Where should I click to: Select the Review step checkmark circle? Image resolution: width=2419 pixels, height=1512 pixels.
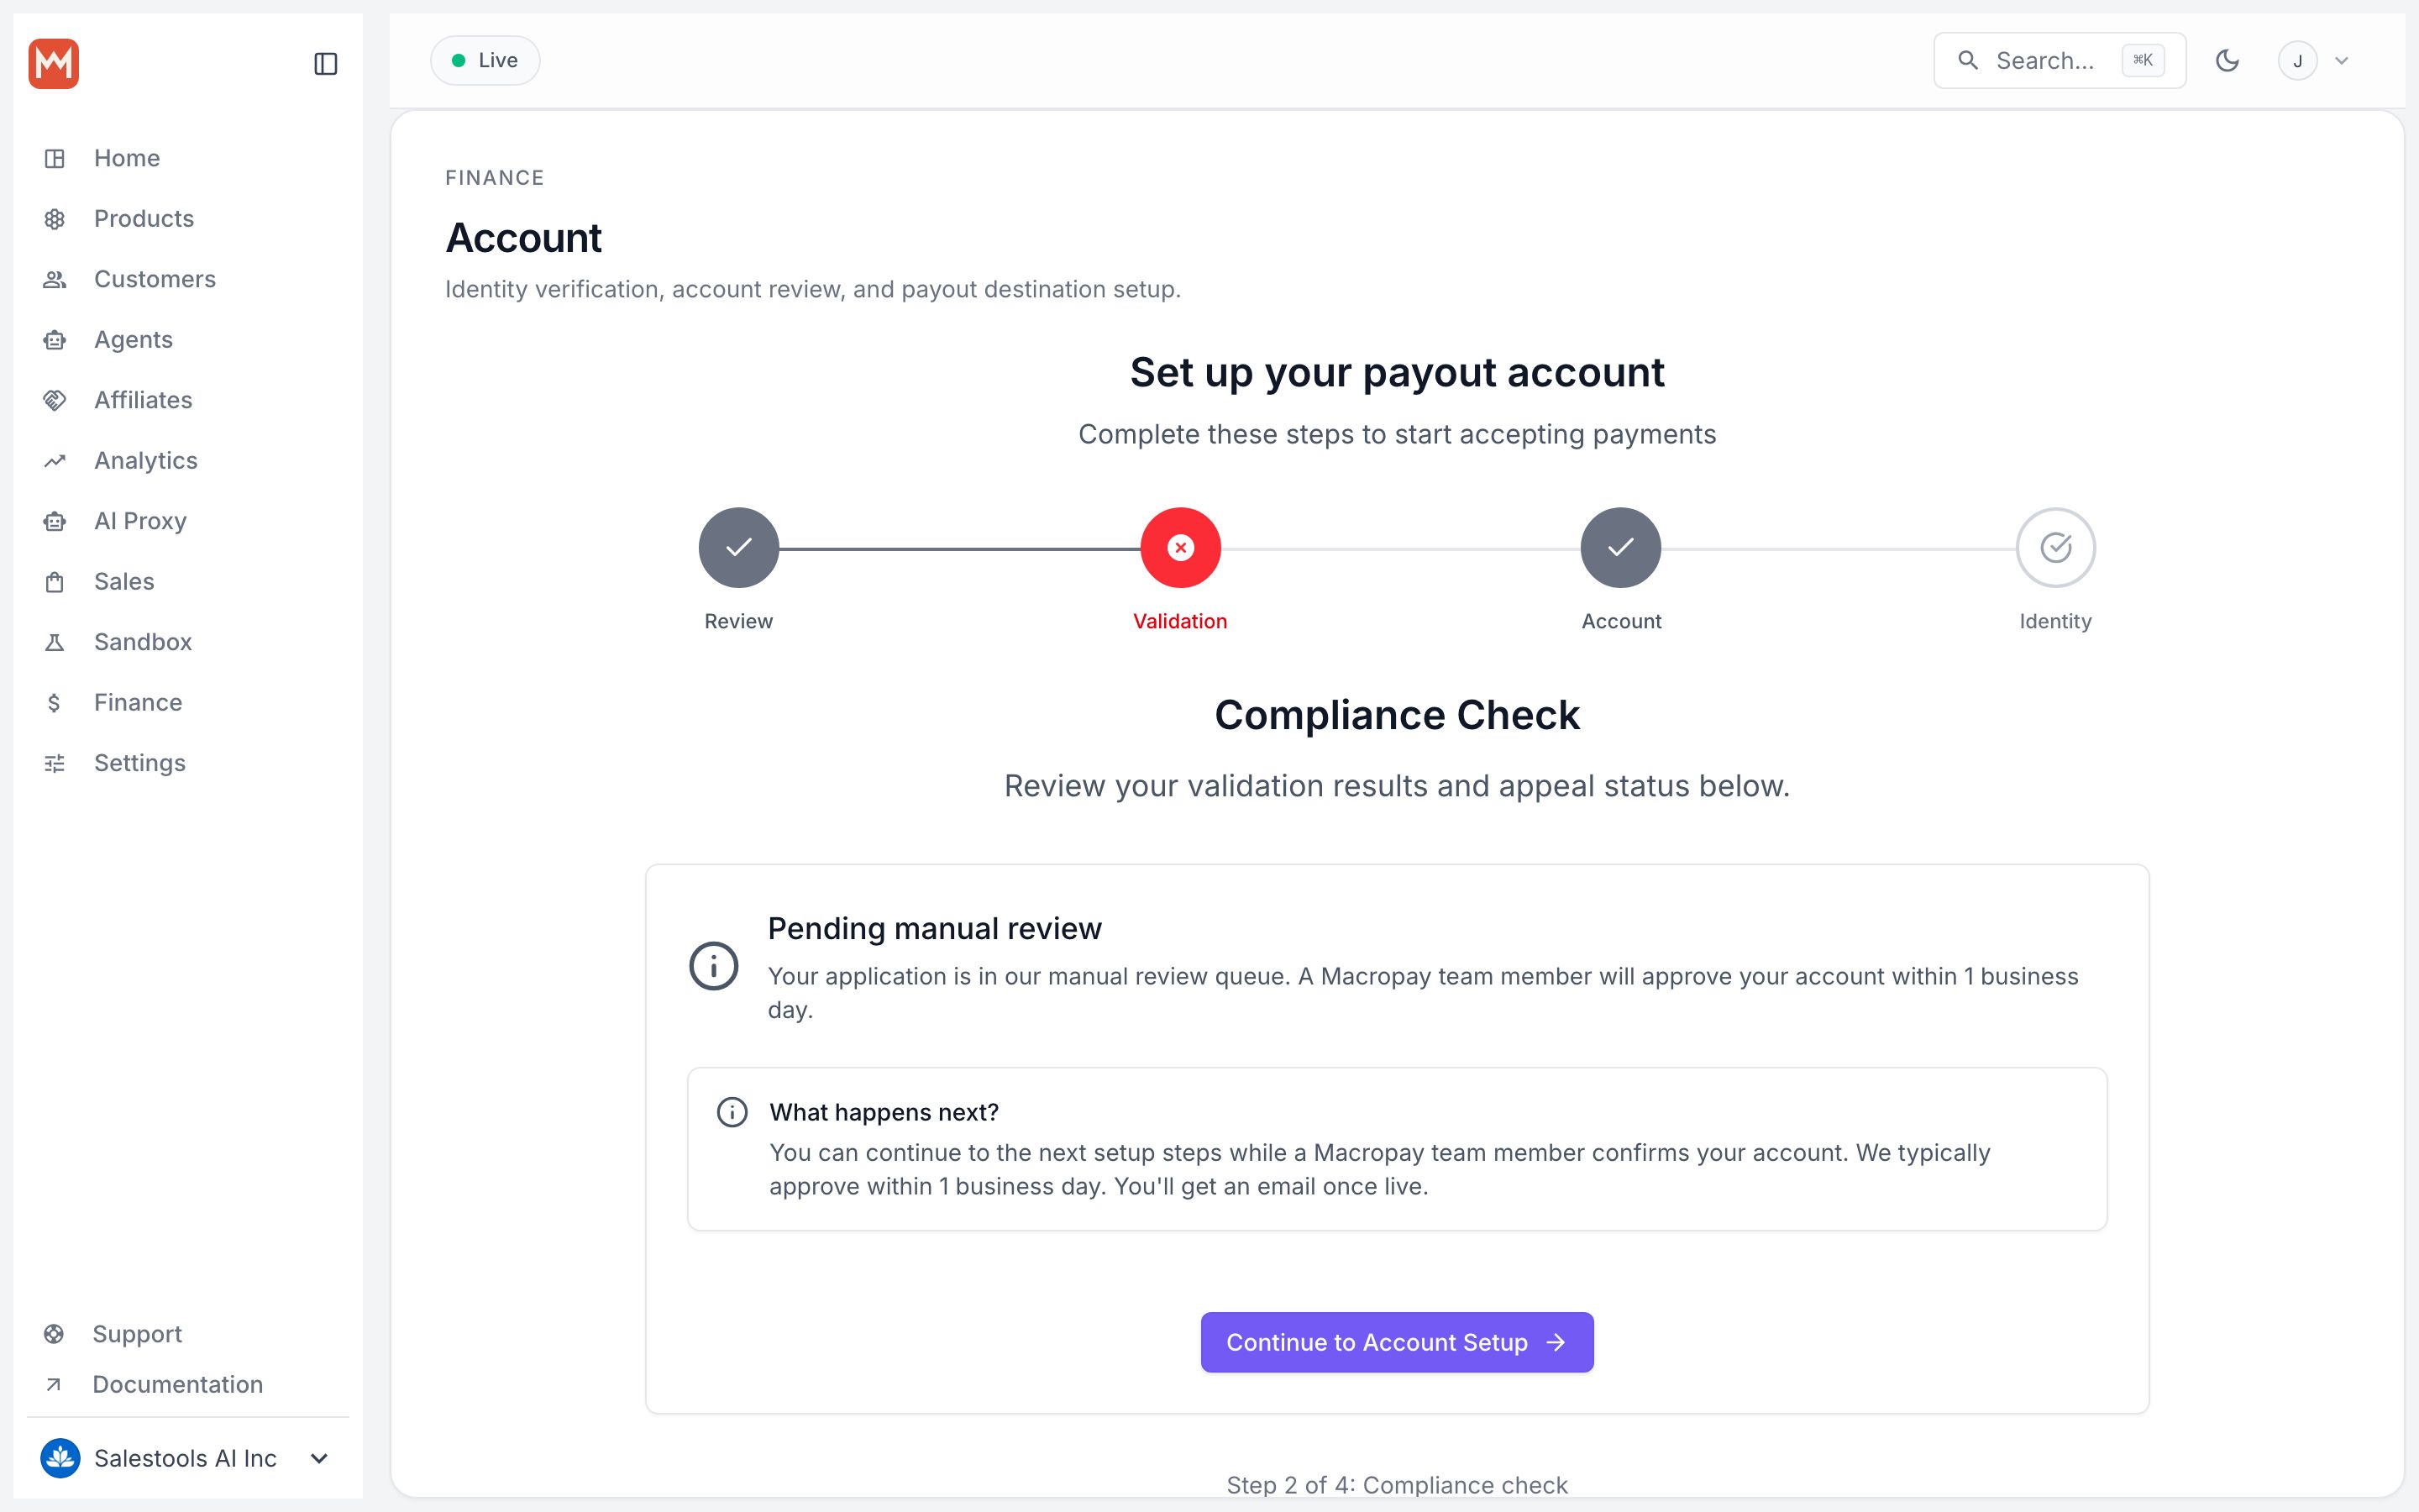(x=738, y=548)
